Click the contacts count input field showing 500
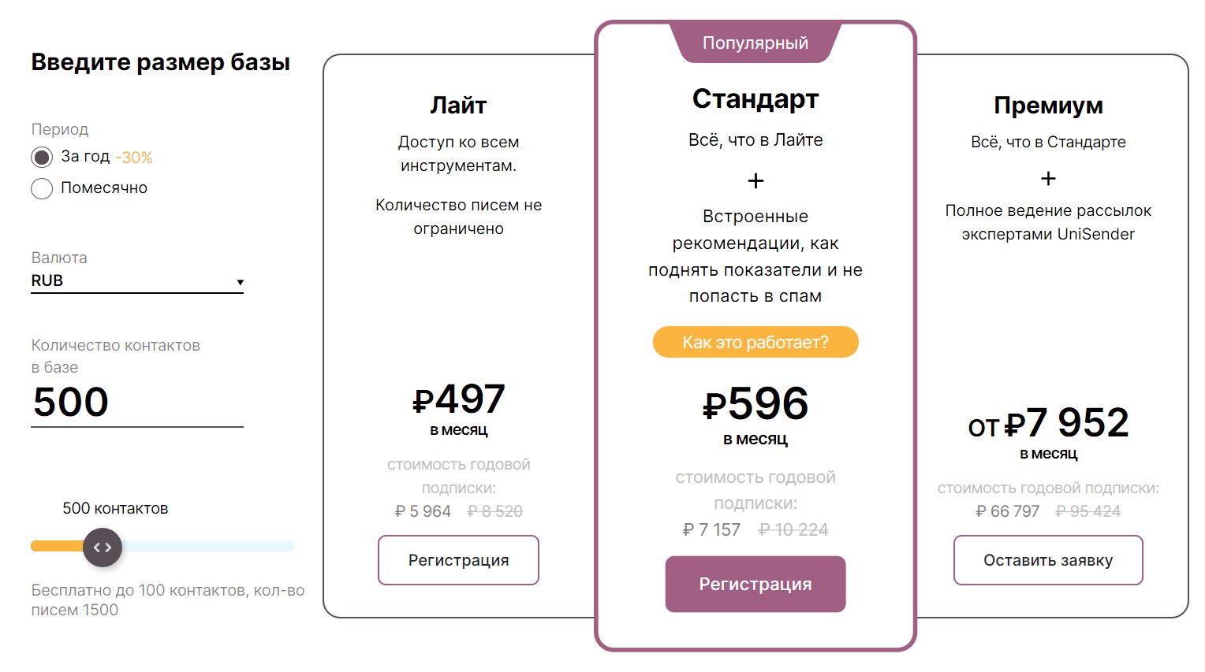 [x=137, y=403]
